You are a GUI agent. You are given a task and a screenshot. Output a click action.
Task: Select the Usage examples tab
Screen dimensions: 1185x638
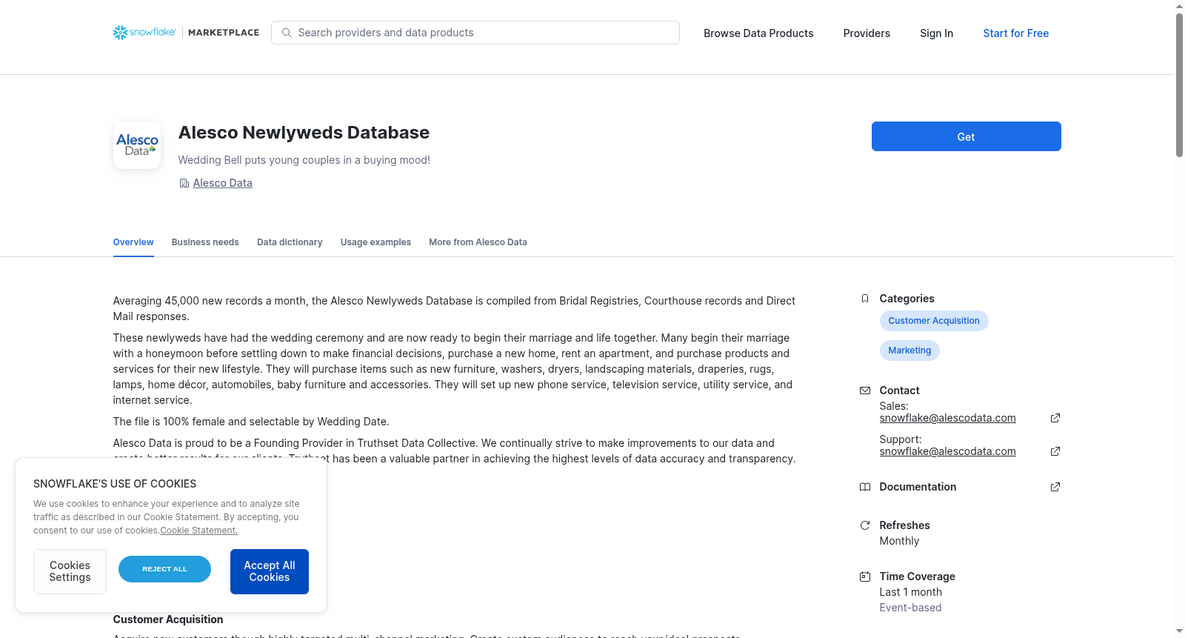point(375,242)
